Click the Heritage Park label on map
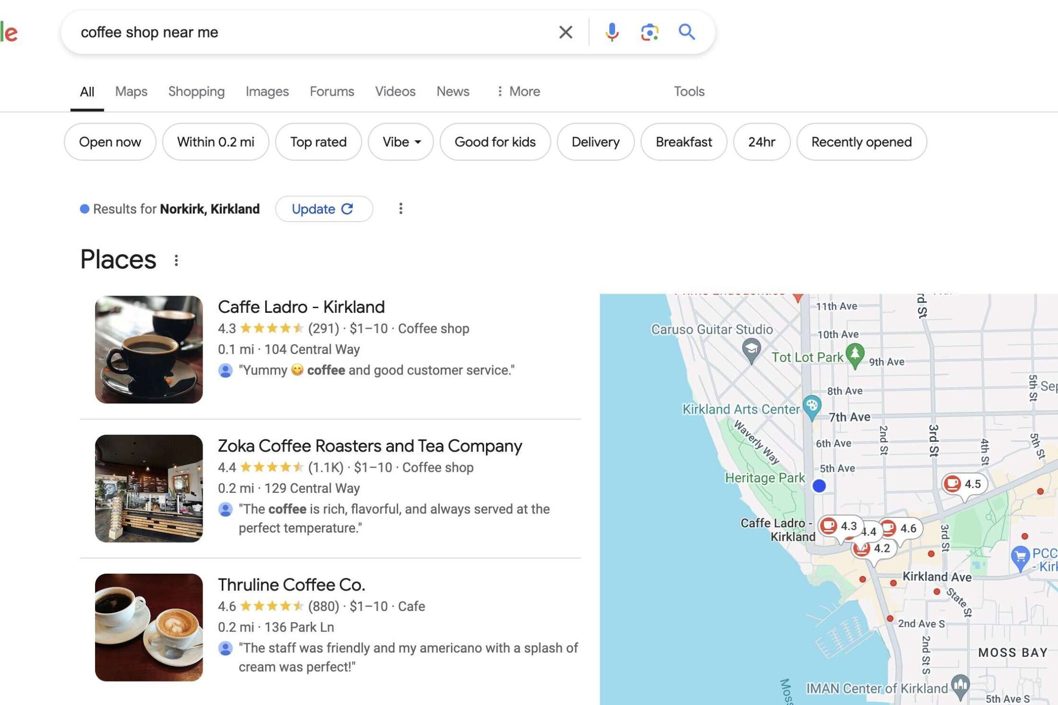The height and width of the screenshot is (705, 1058). click(x=765, y=478)
